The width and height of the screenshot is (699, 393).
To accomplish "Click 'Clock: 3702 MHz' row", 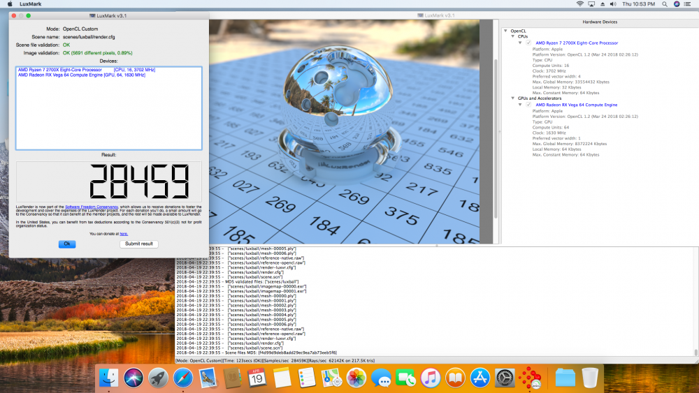I will (x=549, y=71).
